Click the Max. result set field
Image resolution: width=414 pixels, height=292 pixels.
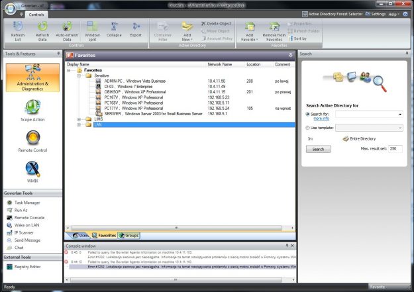395,149
